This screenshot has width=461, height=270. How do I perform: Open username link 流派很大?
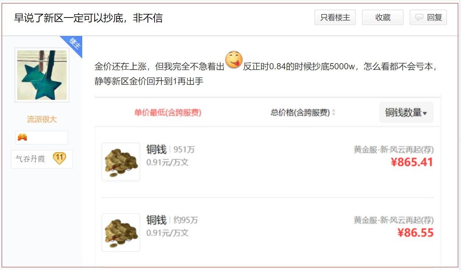42,119
